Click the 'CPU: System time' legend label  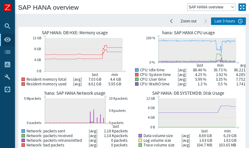pos(155,74)
